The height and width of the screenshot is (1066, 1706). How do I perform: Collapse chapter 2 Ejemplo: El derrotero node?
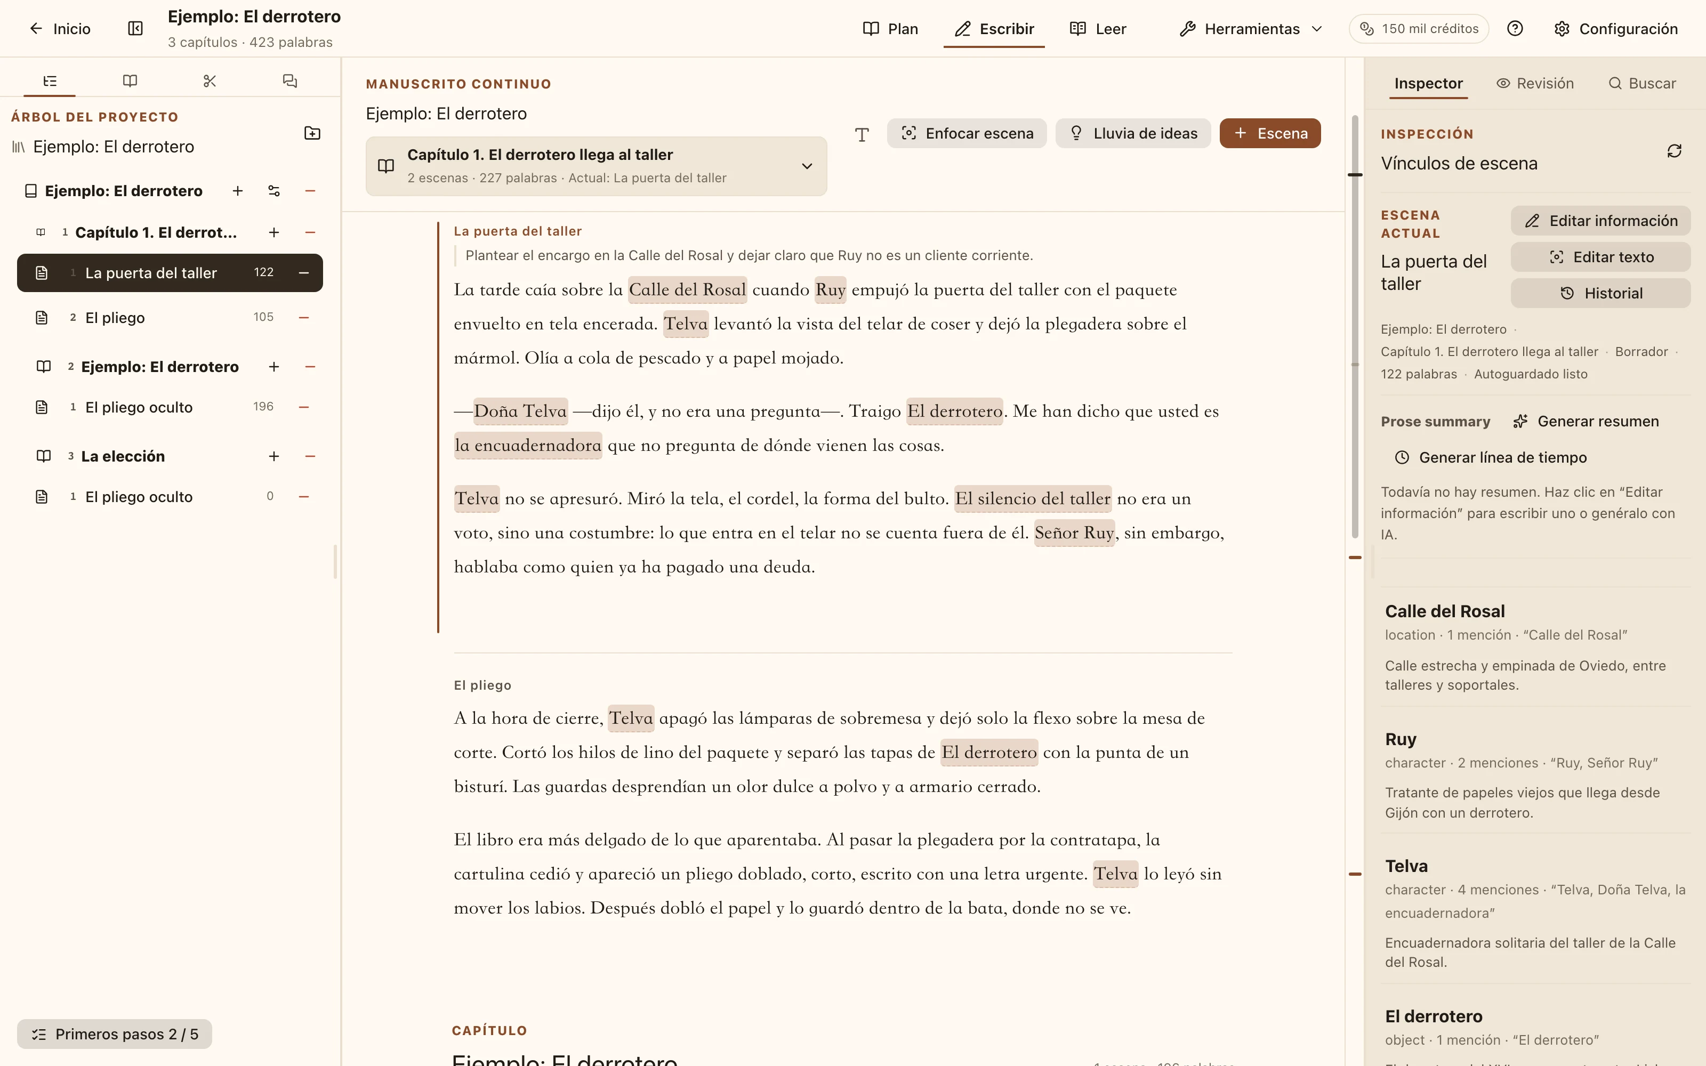pyautogui.click(x=44, y=367)
